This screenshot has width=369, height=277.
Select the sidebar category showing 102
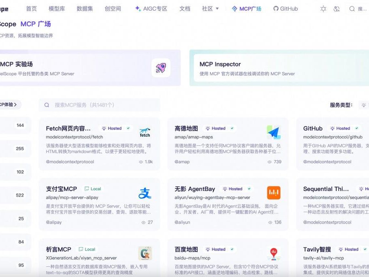point(15,172)
